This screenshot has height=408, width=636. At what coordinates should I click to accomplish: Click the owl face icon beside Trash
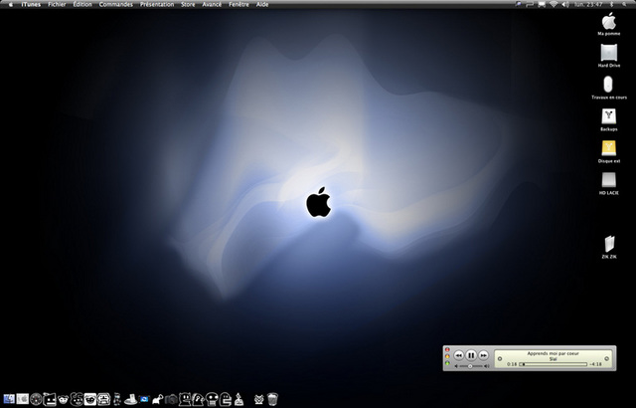(258, 400)
